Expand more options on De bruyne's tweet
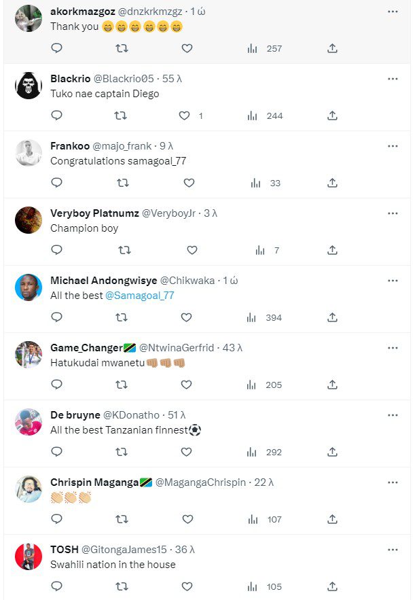The width and height of the screenshot is (419, 600). [393, 415]
